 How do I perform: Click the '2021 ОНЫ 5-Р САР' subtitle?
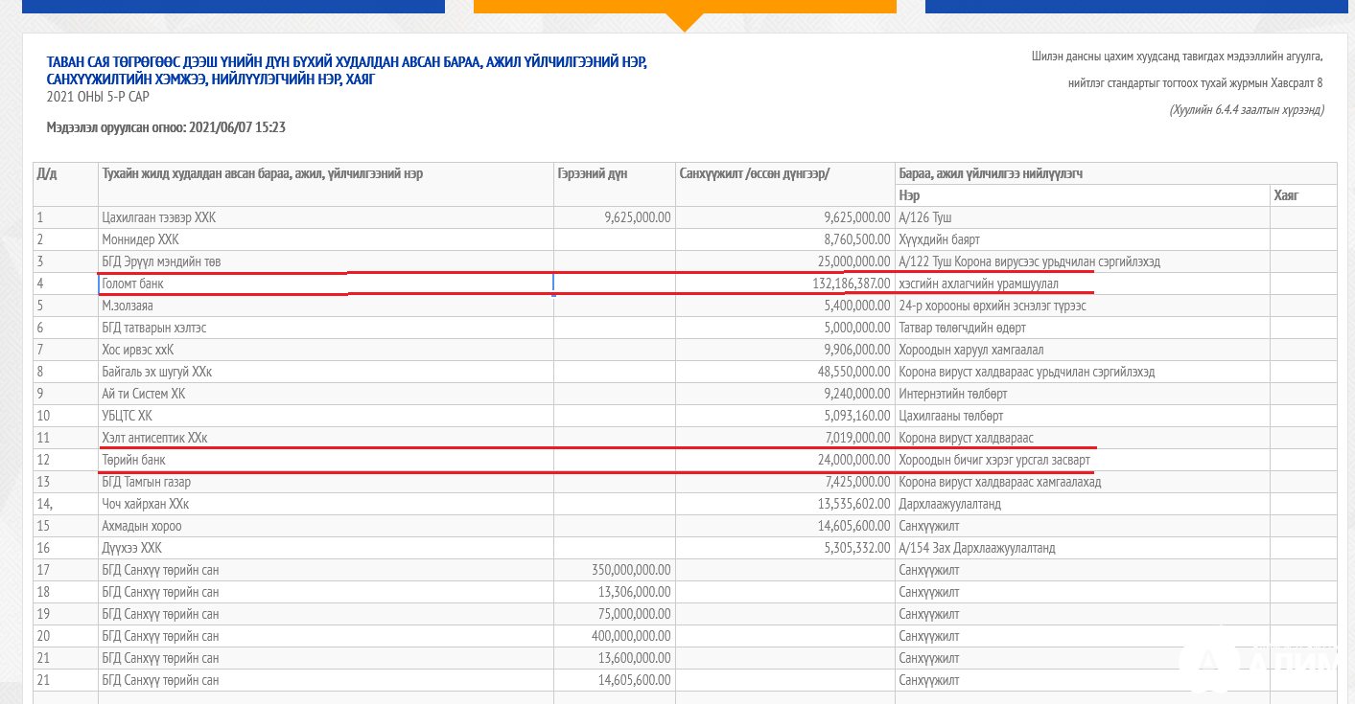coord(98,96)
